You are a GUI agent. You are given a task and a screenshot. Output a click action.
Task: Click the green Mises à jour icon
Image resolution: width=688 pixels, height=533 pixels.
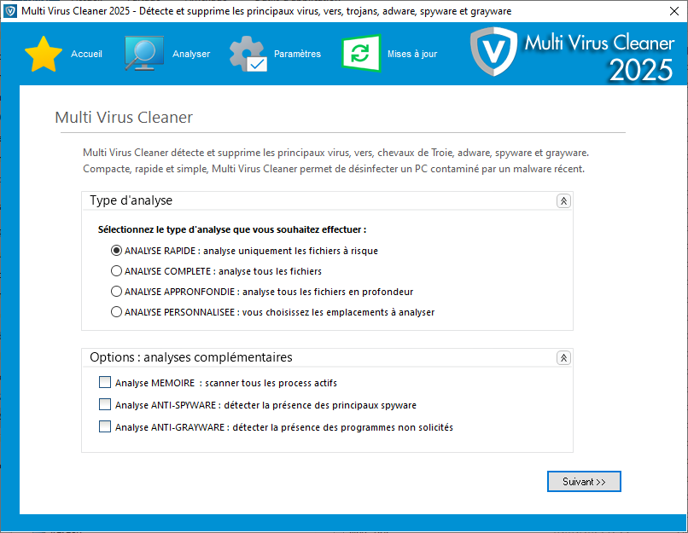coord(361,54)
